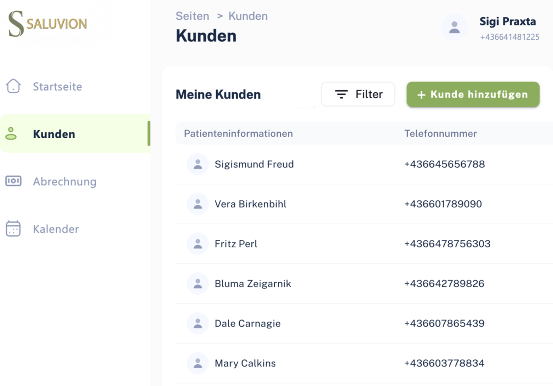Open the Filter options
553x386 pixels.
click(358, 94)
